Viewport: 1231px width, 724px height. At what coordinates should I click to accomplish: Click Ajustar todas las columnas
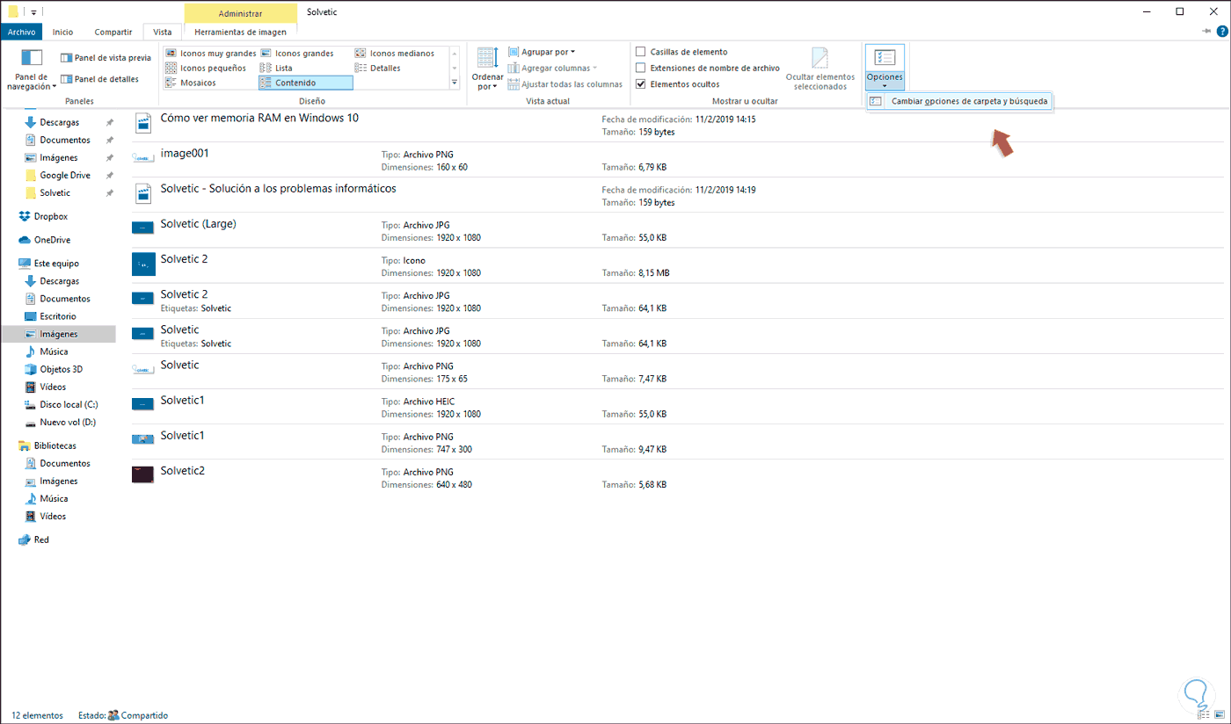point(565,84)
